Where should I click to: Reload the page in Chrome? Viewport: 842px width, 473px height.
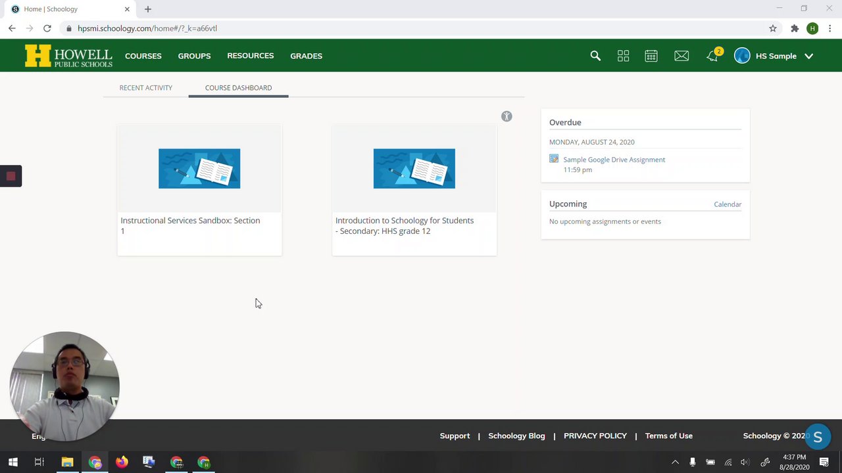(47, 28)
